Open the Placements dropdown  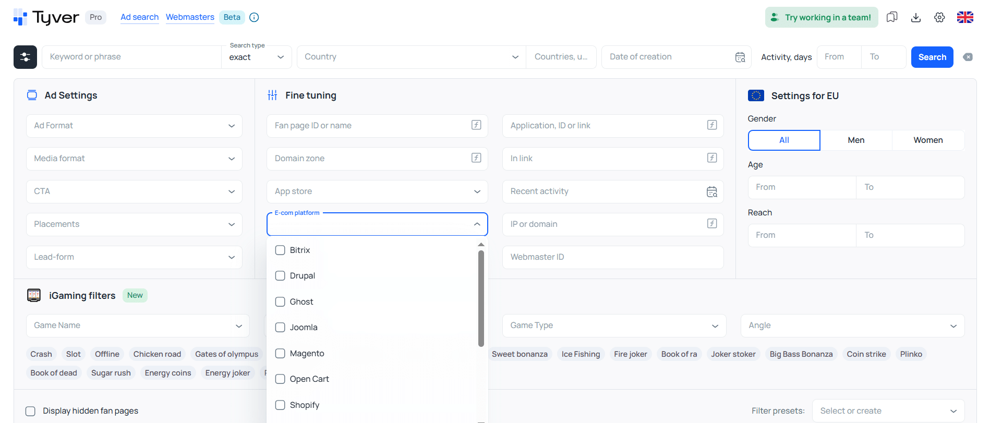pos(134,224)
